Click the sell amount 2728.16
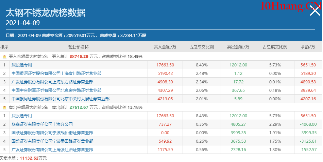 [x=238, y=150]
